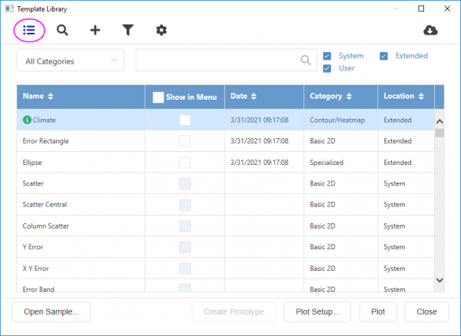
Task: Uncheck the System checkbox
Action: (327, 56)
